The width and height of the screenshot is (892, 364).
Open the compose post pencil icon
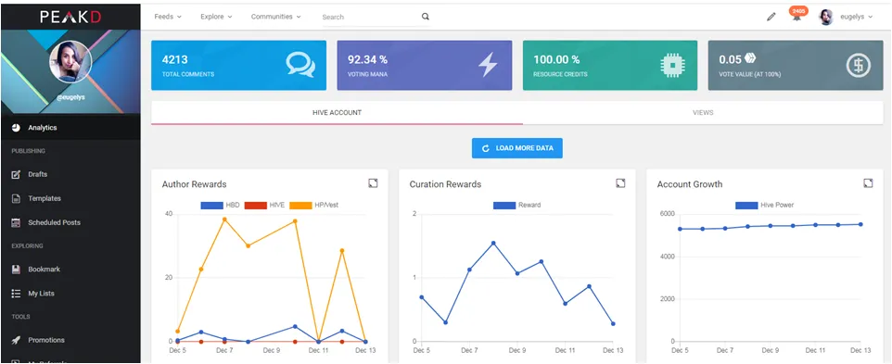click(771, 17)
